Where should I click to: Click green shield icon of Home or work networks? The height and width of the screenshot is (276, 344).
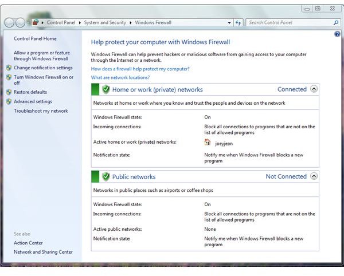point(105,89)
